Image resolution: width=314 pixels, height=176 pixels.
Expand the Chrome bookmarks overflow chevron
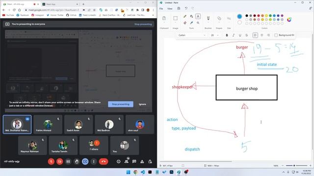153,15
